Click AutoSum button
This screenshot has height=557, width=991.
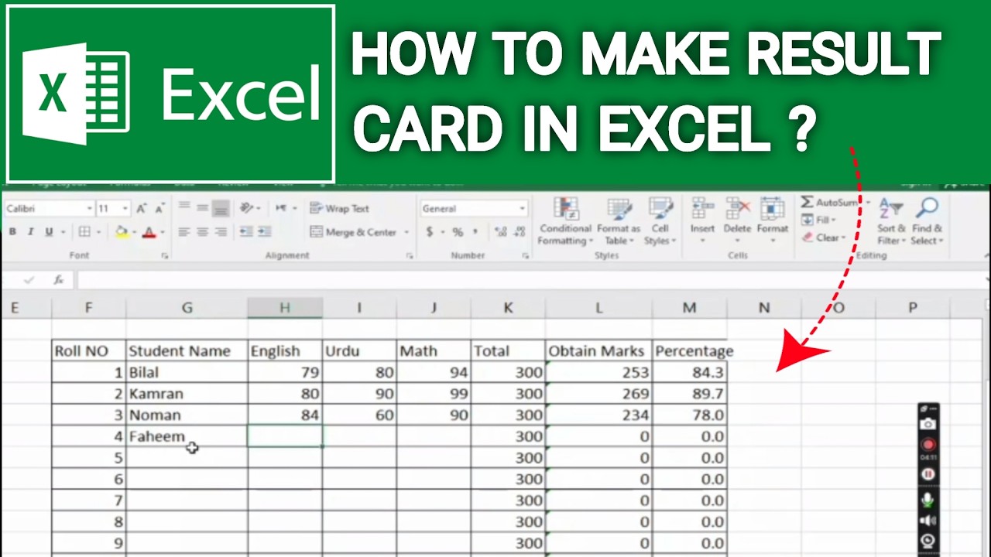click(x=830, y=203)
